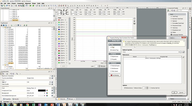Select Text Field 1 in Project Browser

click(15, 20)
